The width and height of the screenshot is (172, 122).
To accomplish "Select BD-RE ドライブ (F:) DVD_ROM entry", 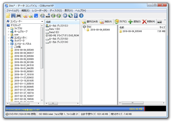I will click(x=62, y=36).
